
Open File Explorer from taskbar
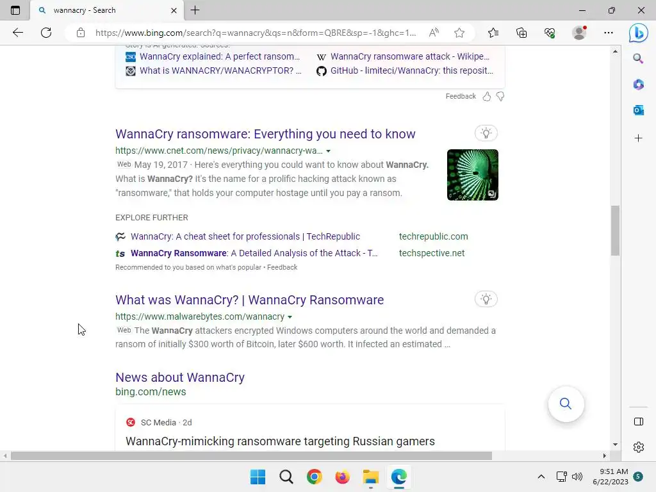pyautogui.click(x=371, y=477)
